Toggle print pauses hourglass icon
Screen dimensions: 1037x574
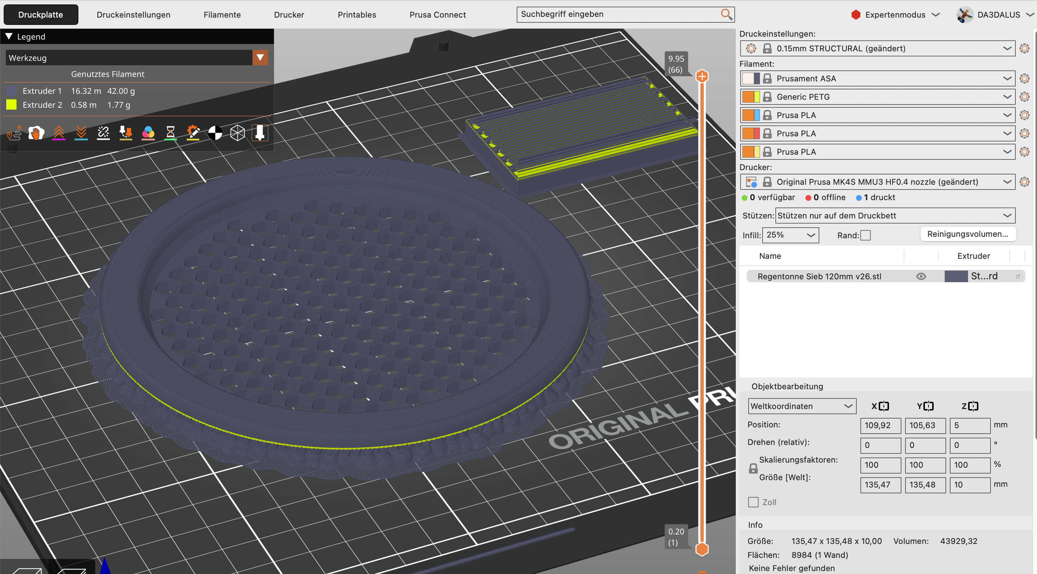(171, 133)
